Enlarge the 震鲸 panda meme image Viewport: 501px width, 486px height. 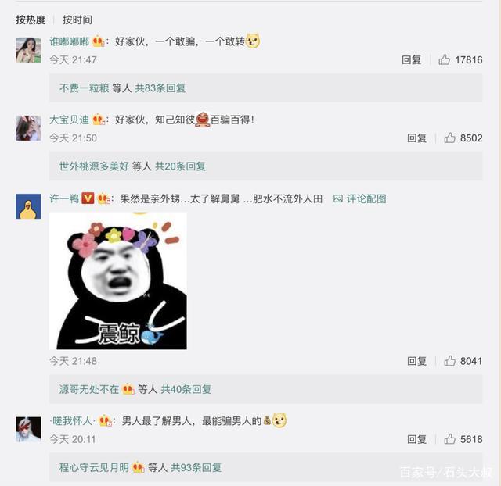(118, 281)
